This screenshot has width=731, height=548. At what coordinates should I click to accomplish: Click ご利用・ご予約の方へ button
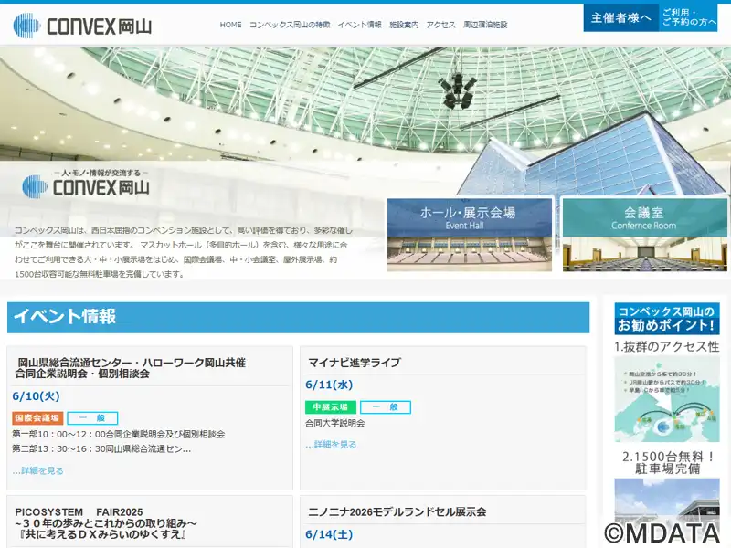pos(689,17)
